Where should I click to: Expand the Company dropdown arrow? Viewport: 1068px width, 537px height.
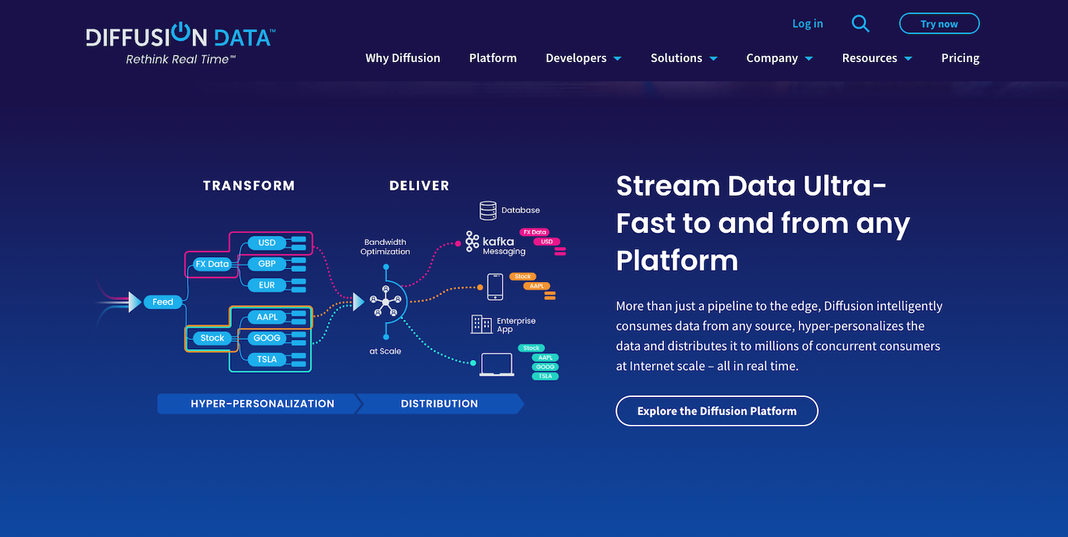pyautogui.click(x=809, y=59)
